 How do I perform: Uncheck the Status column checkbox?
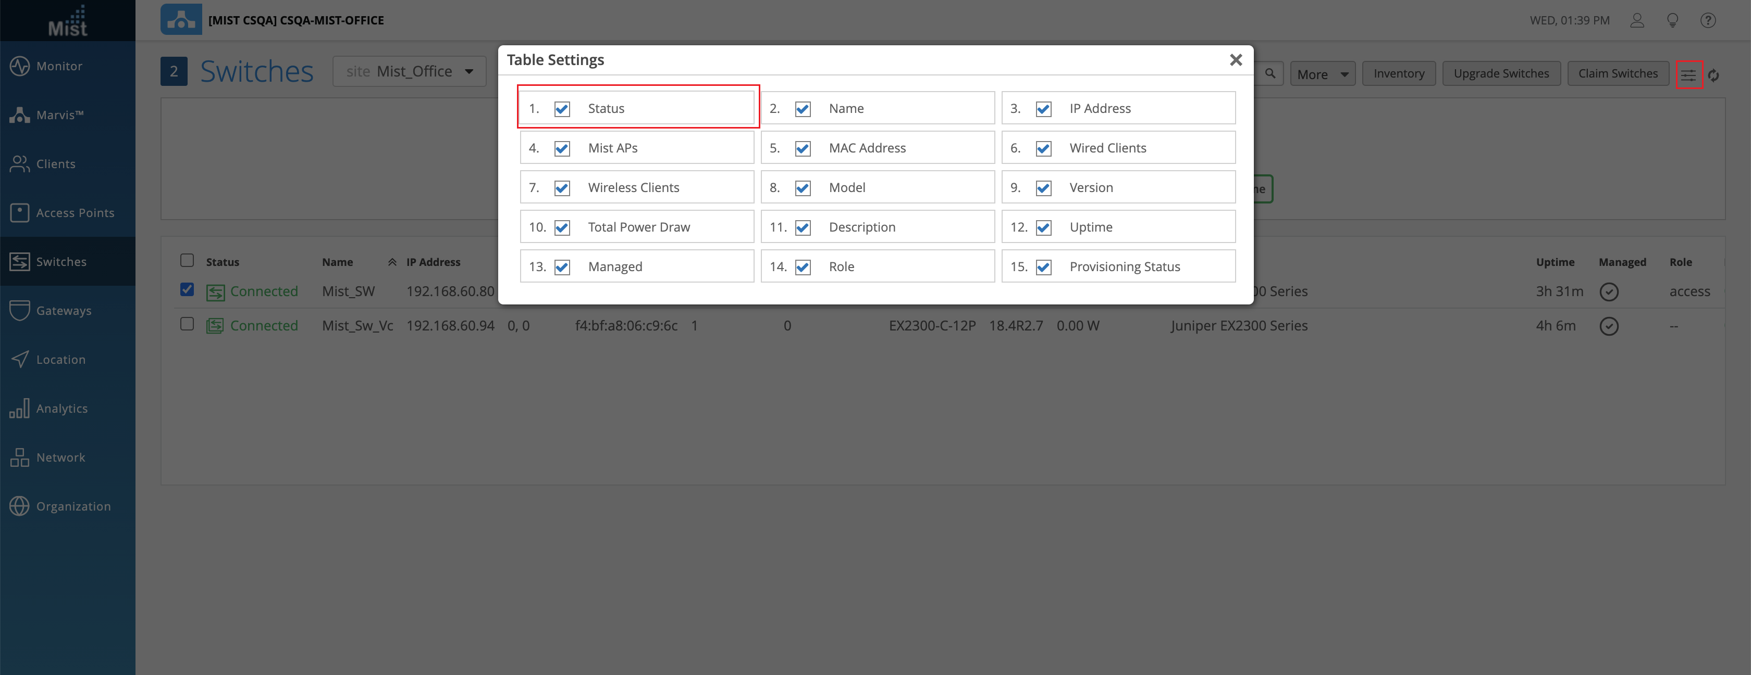click(x=562, y=109)
